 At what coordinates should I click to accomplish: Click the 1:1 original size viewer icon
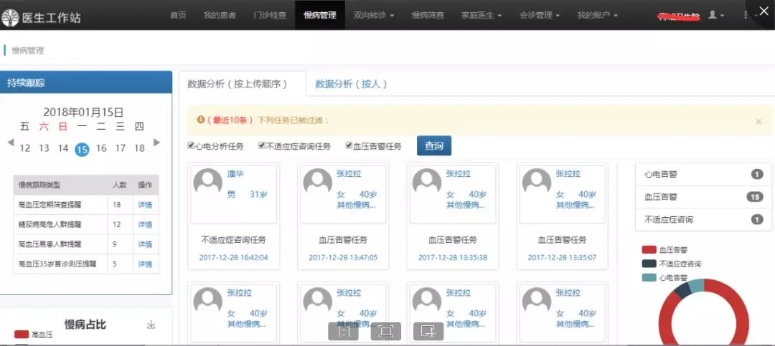(x=343, y=331)
